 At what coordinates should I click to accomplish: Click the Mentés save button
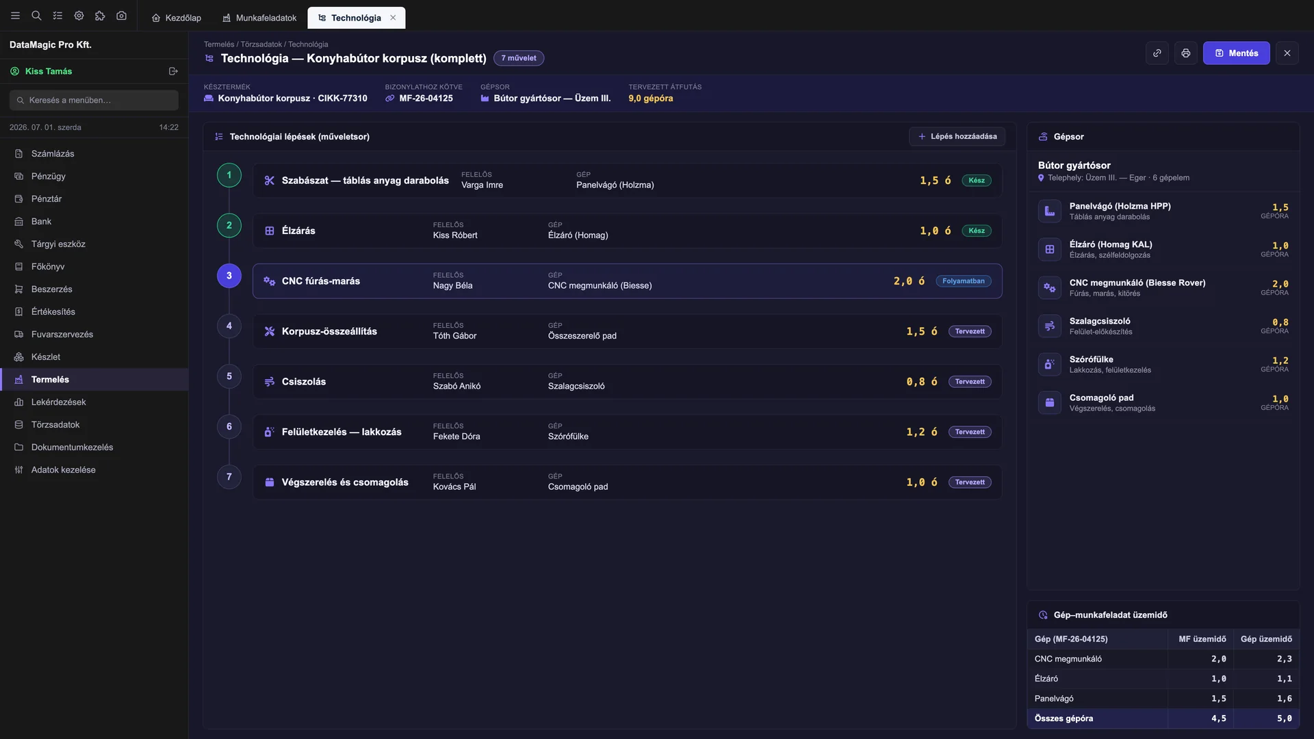coord(1236,53)
